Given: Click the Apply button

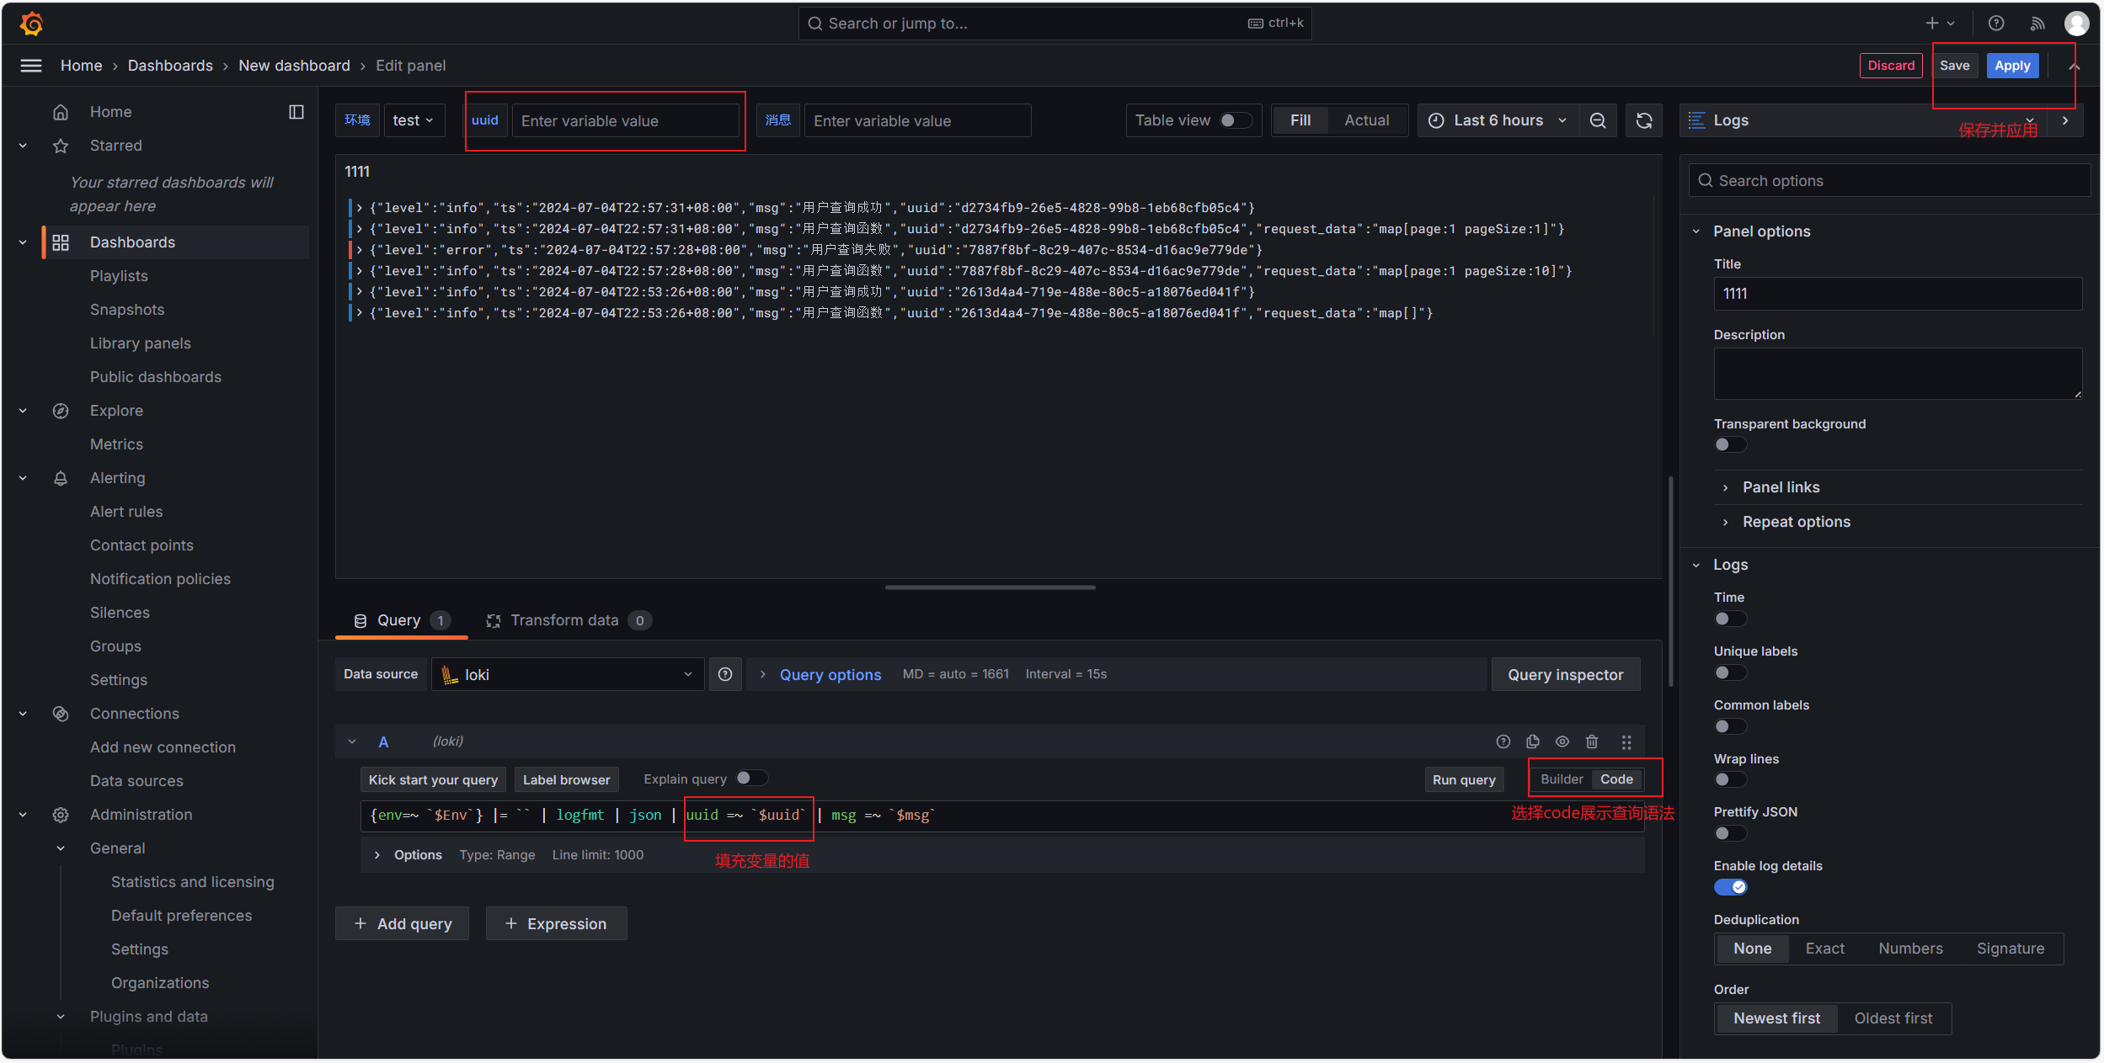Looking at the screenshot, I should point(2012,66).
